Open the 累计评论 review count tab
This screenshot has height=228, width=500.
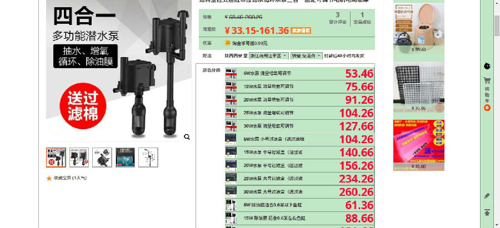coord(337,18)
